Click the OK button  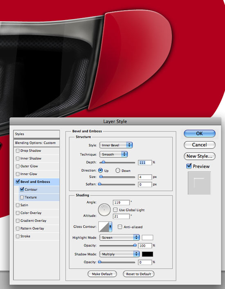tap(200, 133)
